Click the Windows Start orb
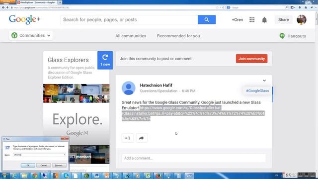This screenshot has height=179, width=318. coord(4,176)
